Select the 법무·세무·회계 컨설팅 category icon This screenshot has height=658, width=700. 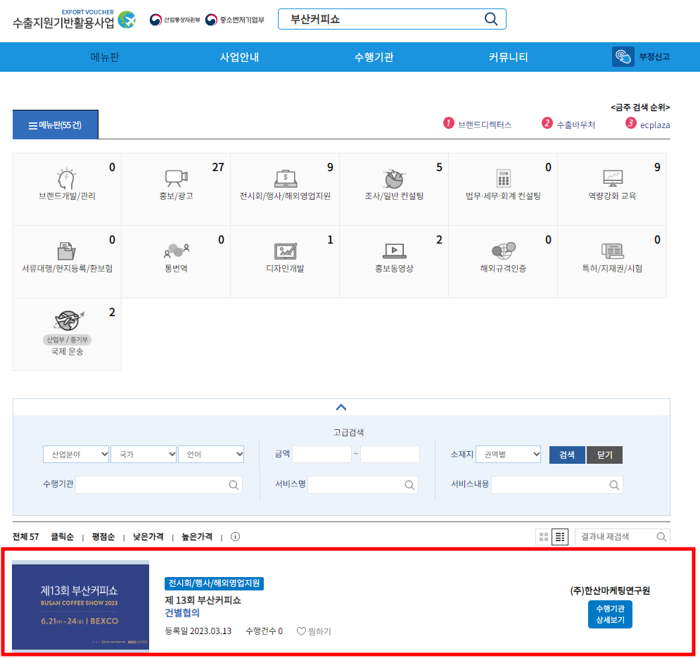point(503,178)
